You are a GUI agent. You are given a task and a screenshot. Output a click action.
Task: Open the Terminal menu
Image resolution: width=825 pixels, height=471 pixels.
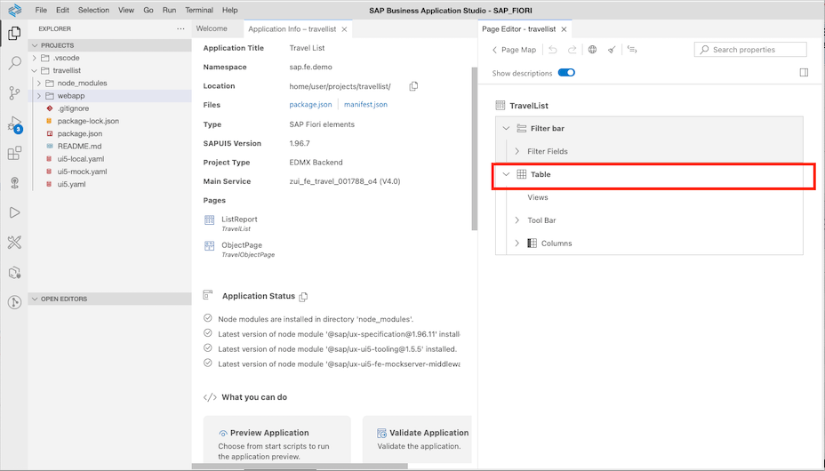pyautogui.click(x=199, y=10)
